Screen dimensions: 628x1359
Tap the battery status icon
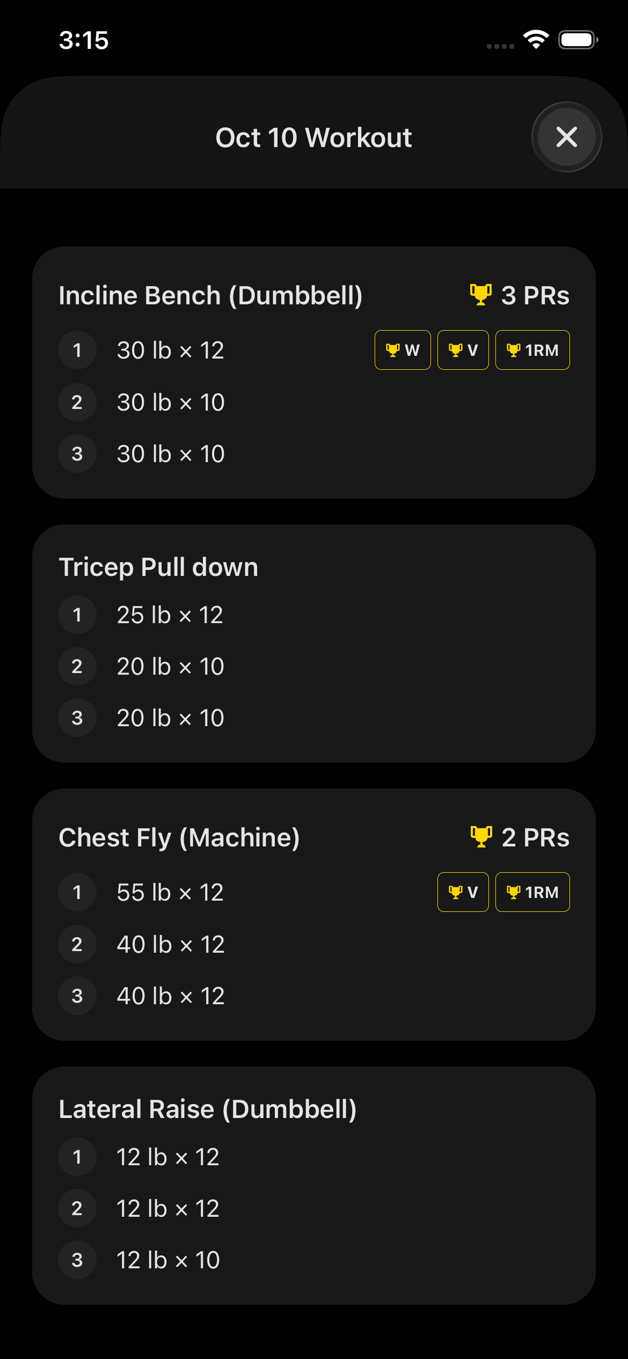coord(578,40)
